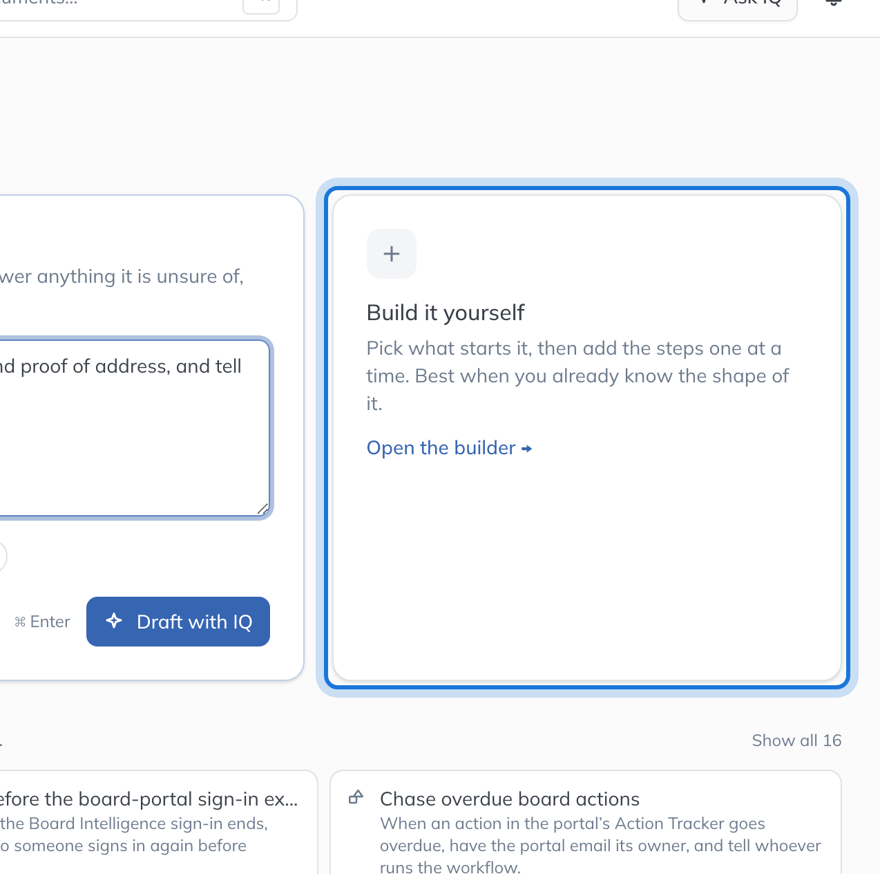The width and height of the screenshot is (880, 874).
Task: Click into the proof of address text box
Action: [x=131, y=427]
